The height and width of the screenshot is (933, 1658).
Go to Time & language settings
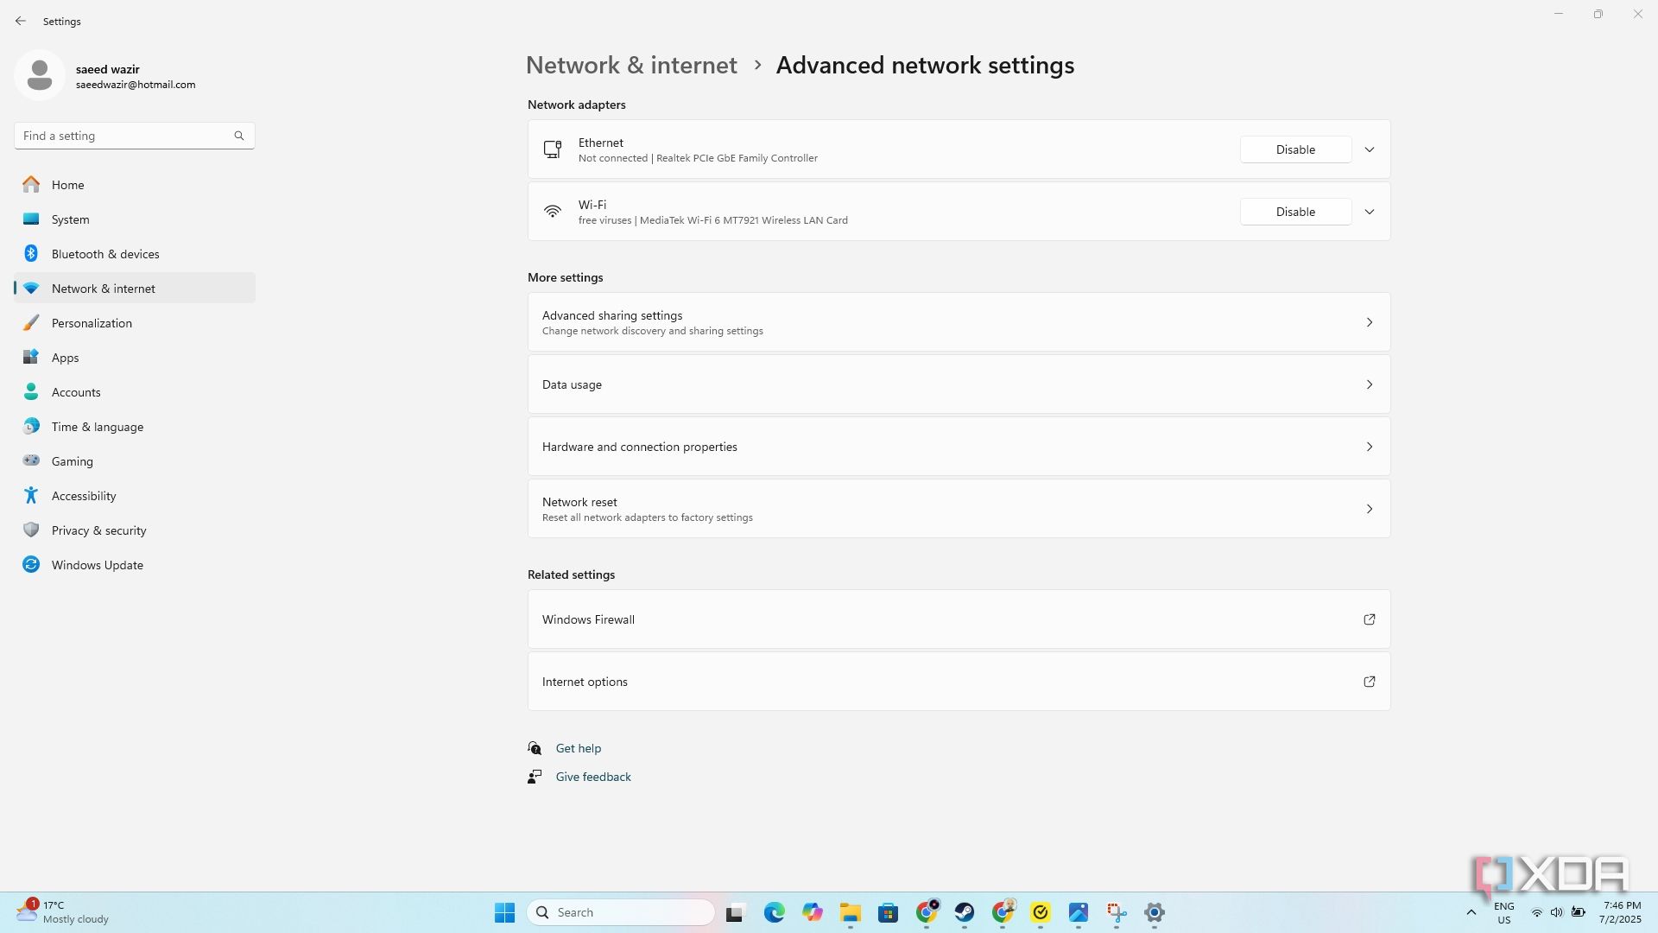[x=134, y=427]
